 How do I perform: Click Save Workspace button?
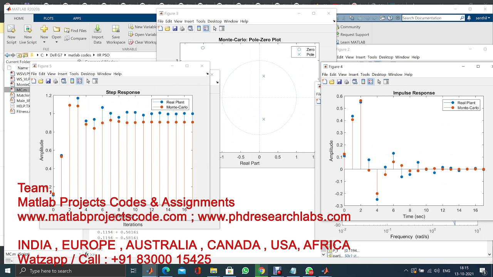(116, 35)
